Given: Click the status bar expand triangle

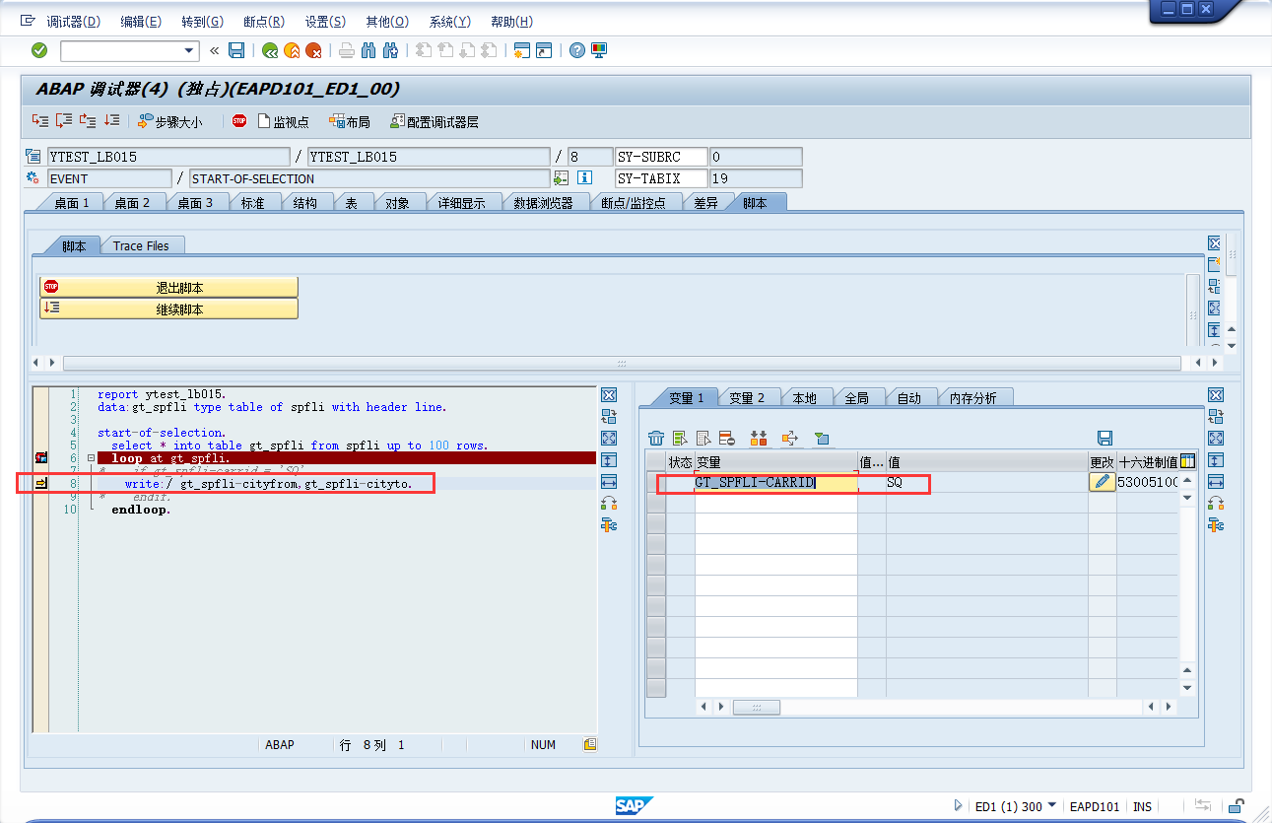Looking at the screenshot, I should [958, 806].
